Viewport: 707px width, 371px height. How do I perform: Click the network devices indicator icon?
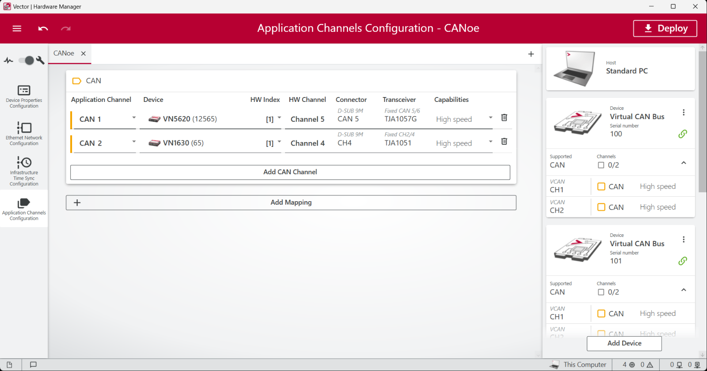[x=680, y=365]
